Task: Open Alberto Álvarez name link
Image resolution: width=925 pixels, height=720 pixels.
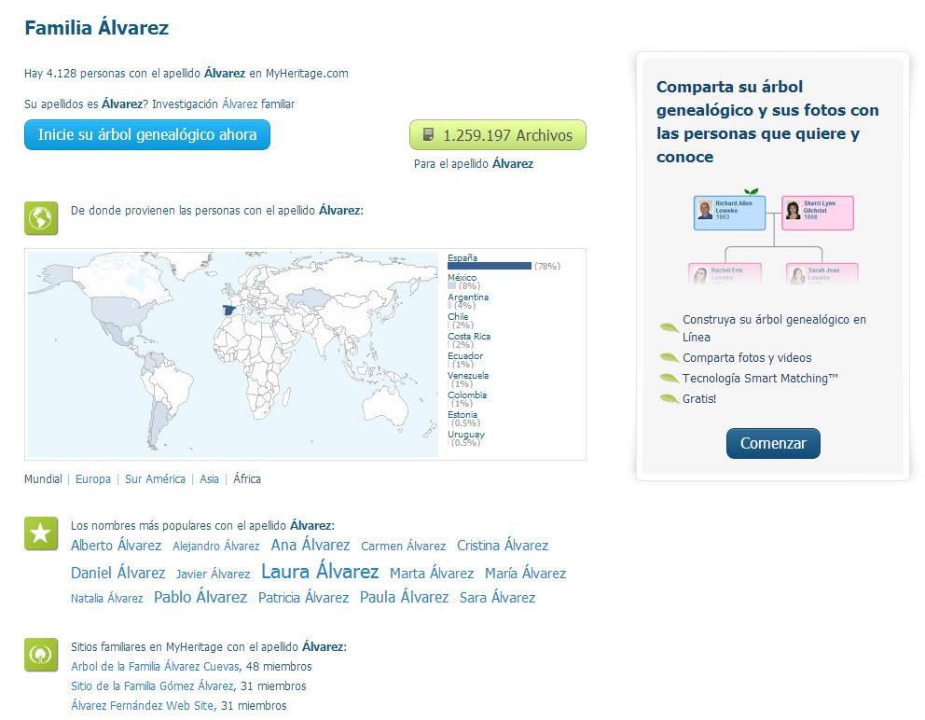Action: click(117, 546)
